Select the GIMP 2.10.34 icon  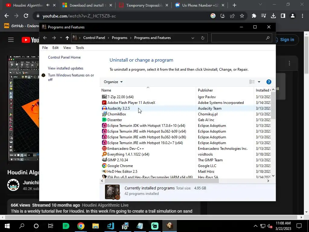point(104,160)
